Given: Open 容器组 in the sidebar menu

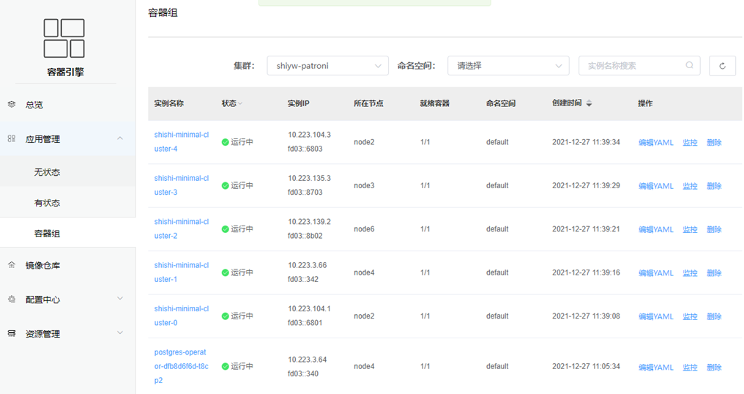Looking at the screenshot, I should tap(47, 234).
